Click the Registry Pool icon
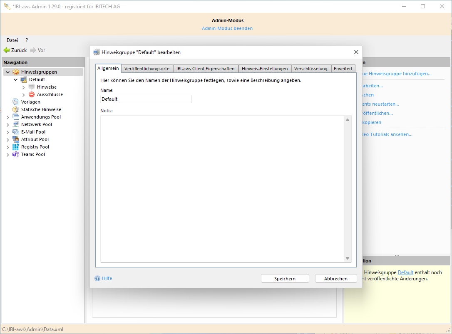 click(x=16, y=147)
